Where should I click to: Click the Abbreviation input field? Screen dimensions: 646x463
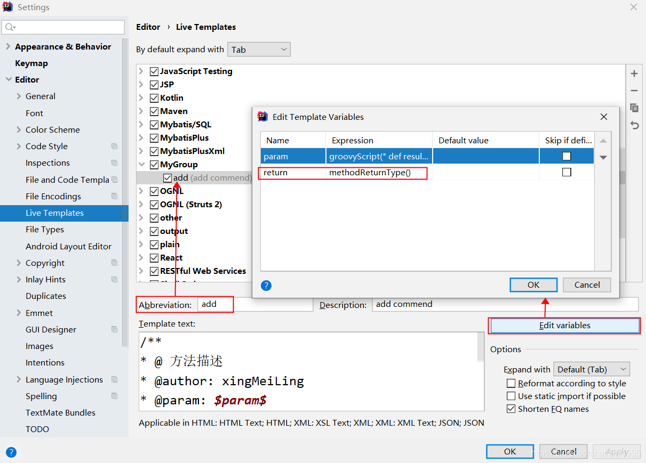[x=255, y=305]
